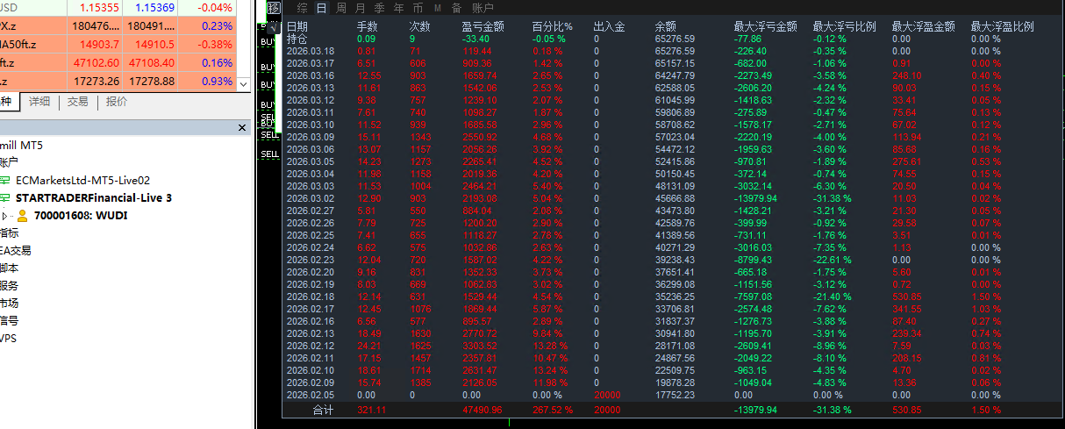Click the 持仓 row label
The image size is (1065, 429).
pyautogui.click(x=297, y=39)
